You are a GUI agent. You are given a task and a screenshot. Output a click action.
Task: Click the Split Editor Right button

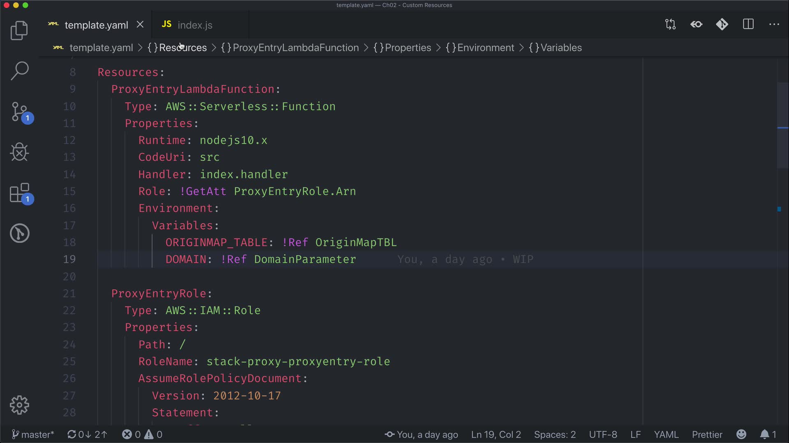pos(748,25)
